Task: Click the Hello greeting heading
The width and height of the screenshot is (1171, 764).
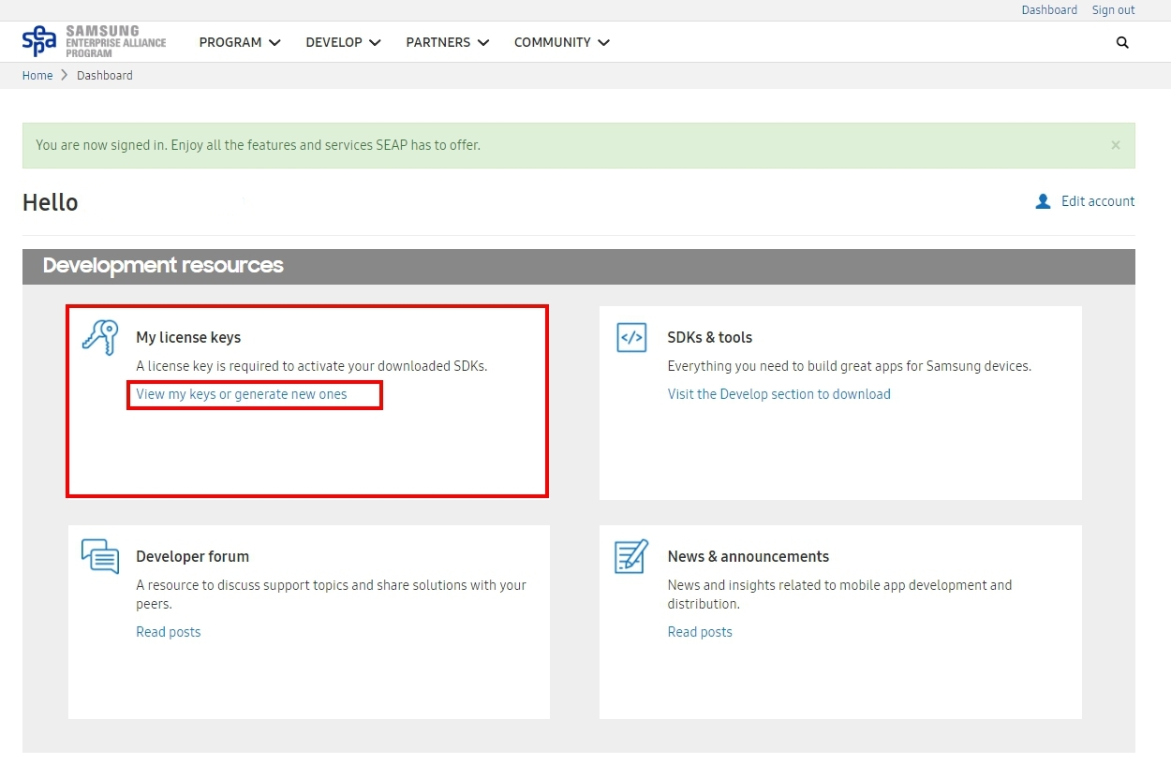Action: coord(51,202)
